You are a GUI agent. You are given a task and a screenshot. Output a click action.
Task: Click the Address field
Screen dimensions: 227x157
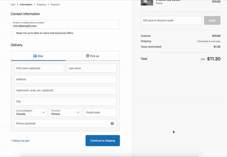tap(65, 79)
